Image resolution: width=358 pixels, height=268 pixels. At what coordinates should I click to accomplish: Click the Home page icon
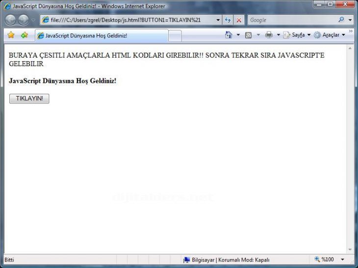(x=229, y=35)
